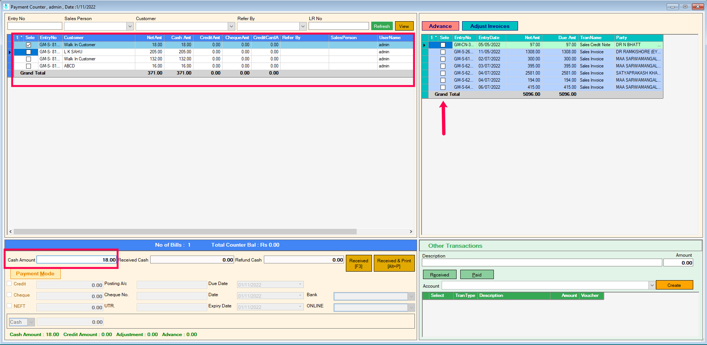Click the Cash Amount input field
The height and width of the screenshot is (345, 707).
(76, 260)
